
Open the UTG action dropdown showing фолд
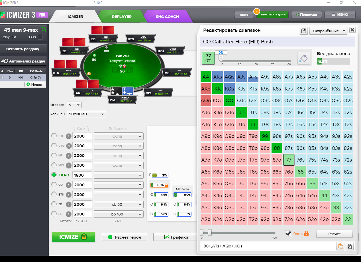click(119, 136)
